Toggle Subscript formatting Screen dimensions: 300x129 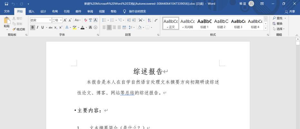[x=56, y=27]
